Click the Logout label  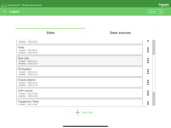tap(14, 11)
